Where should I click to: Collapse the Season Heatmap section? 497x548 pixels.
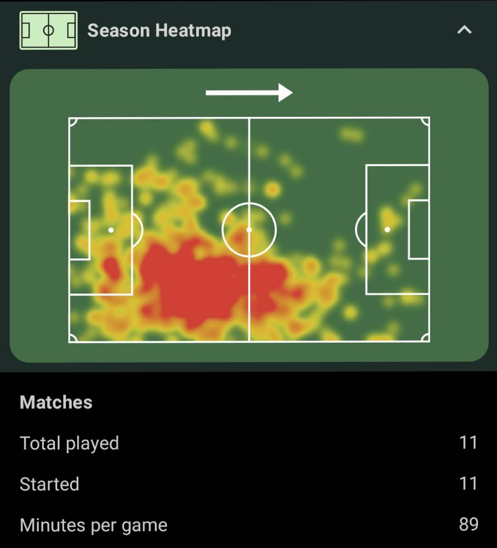464,30
